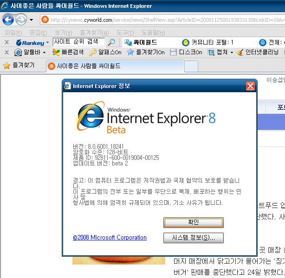The image size is (285, 278).
Task: Open the recent pages dropdown arrow
Action: 31,19
